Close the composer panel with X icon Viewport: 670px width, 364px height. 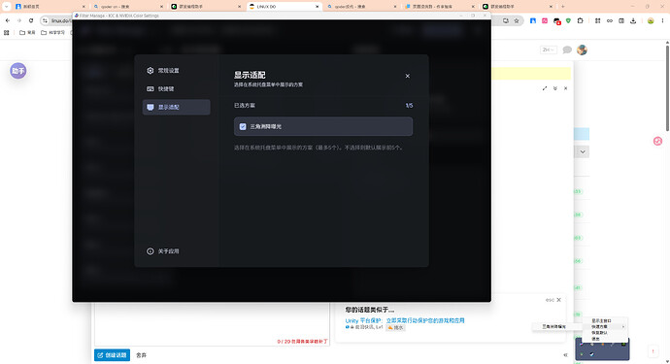click(565, 88)
